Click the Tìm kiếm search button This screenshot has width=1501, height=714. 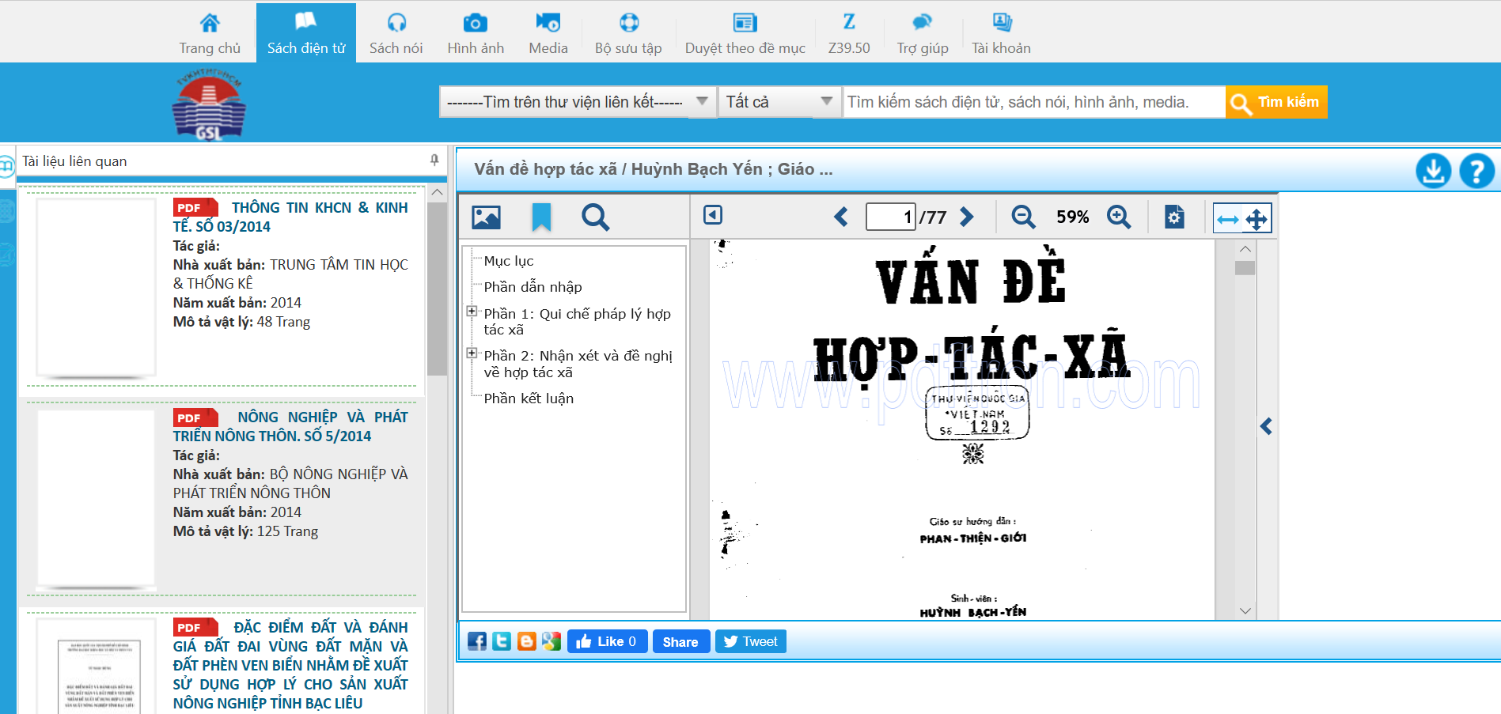[1276, 102]
